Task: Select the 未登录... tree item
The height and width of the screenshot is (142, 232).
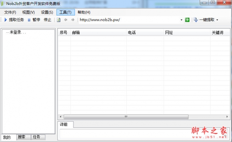Action: click(x=18, y=32)
